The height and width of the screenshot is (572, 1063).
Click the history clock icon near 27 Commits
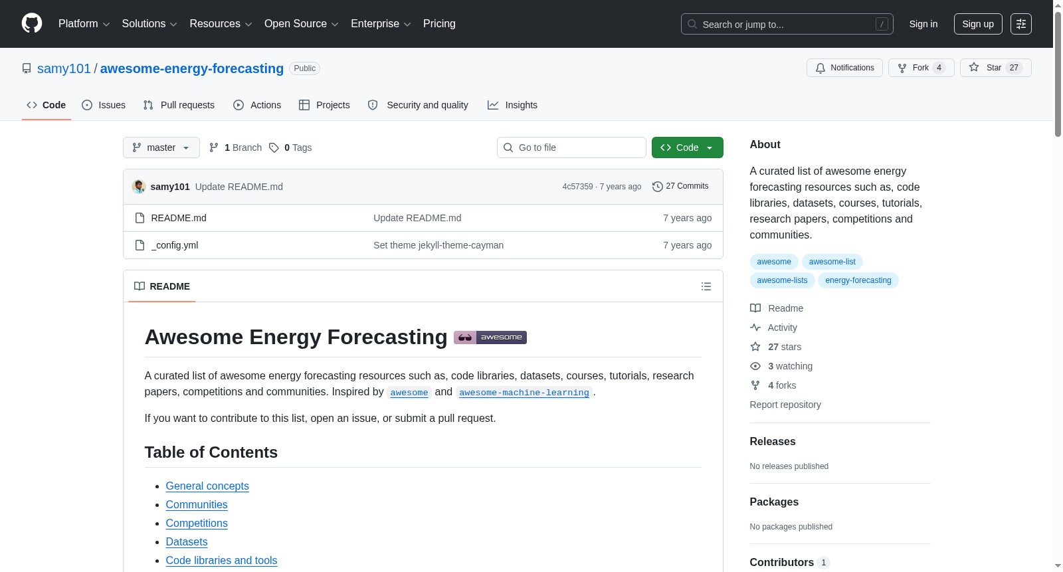658,187
